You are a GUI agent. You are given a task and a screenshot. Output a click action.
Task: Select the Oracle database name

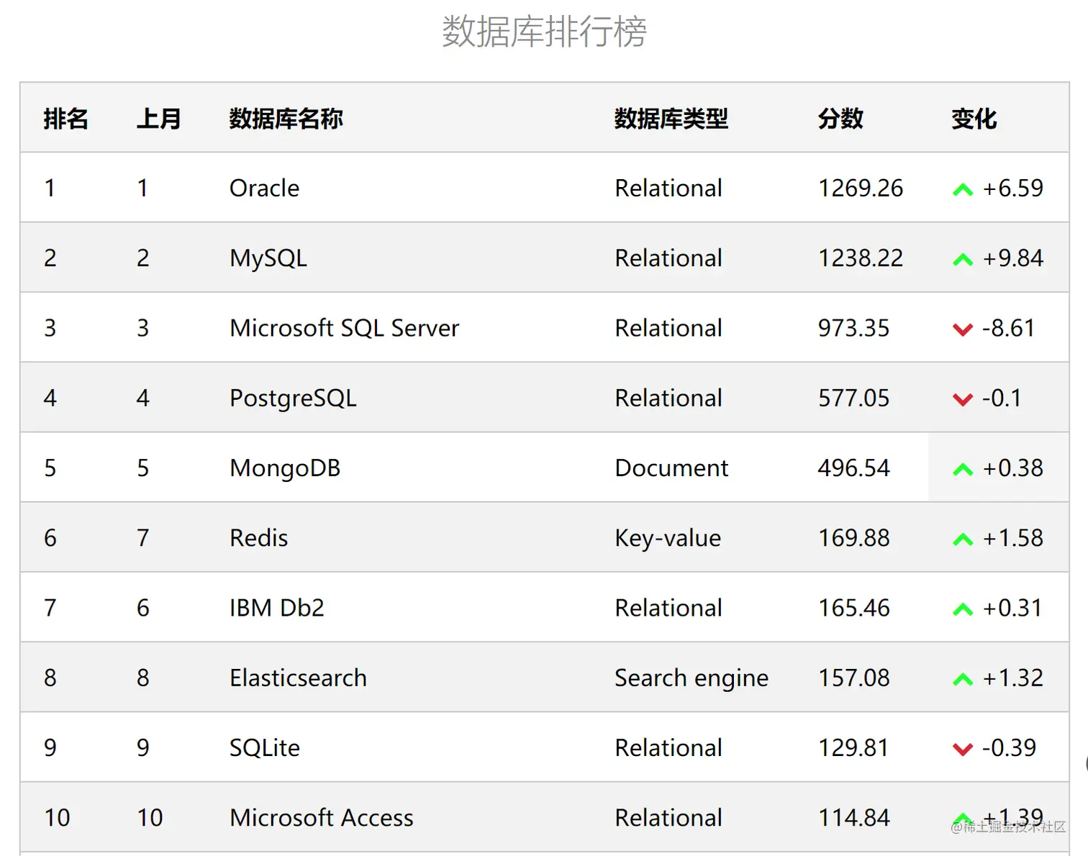(x=264, y=188)
